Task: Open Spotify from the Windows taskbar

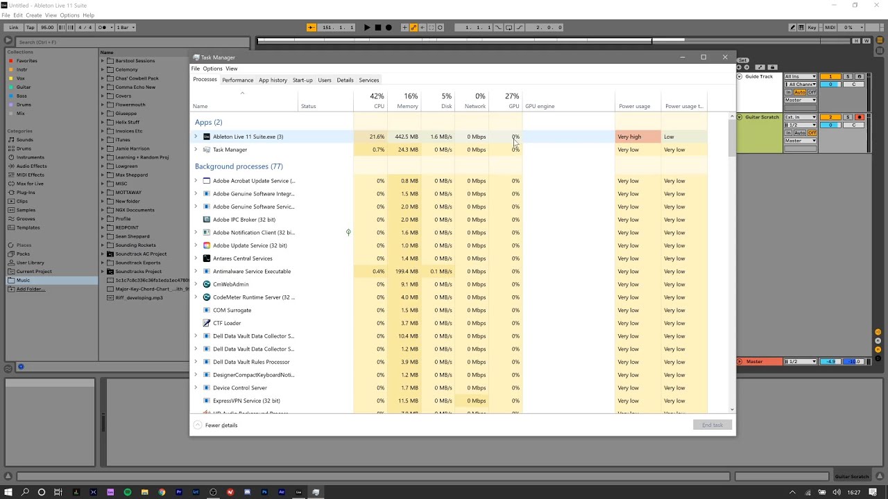Action: (128, 492)
